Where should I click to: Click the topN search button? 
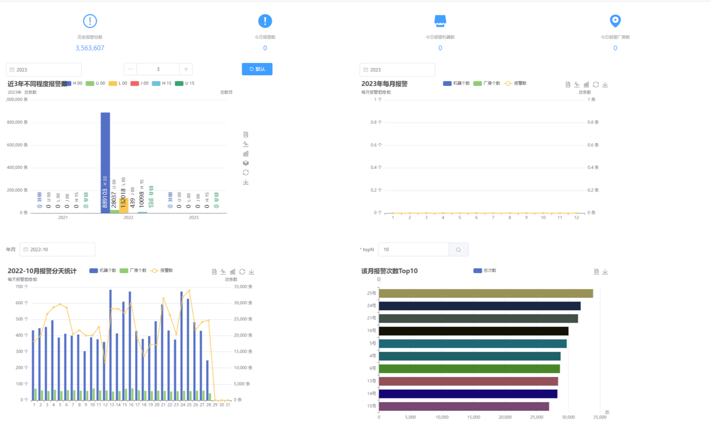pos(458,249)
